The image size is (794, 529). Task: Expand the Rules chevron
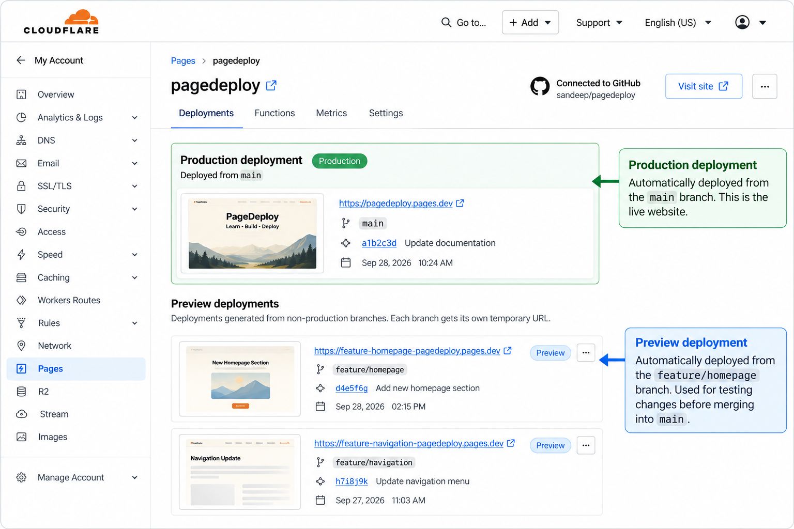tap(134, 323)
